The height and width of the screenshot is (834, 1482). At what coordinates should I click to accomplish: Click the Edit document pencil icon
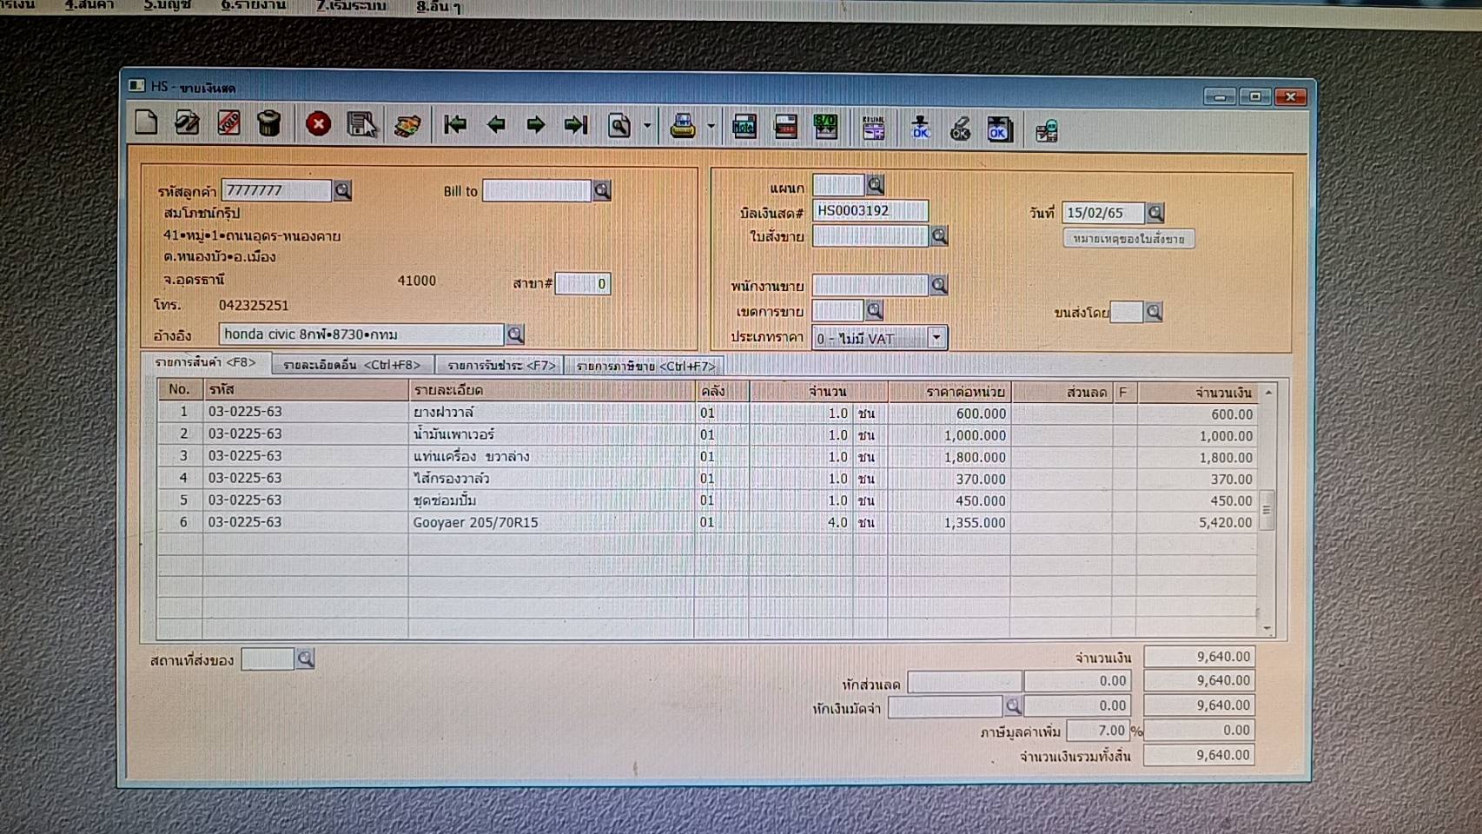[187, 123]
